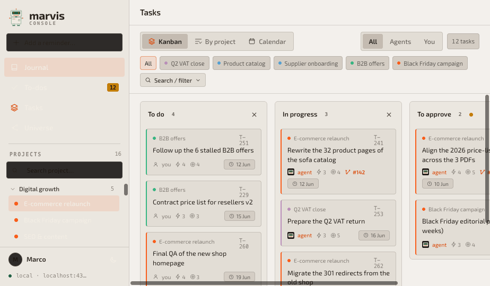Click the To-dos checkmark icon

(x=14, y=88)
